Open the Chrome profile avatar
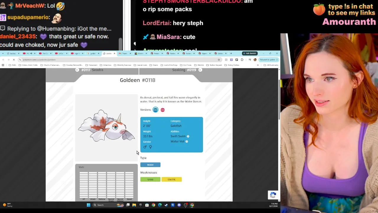Viewport: 378px width, 213px height. click(x=255, y=60)
